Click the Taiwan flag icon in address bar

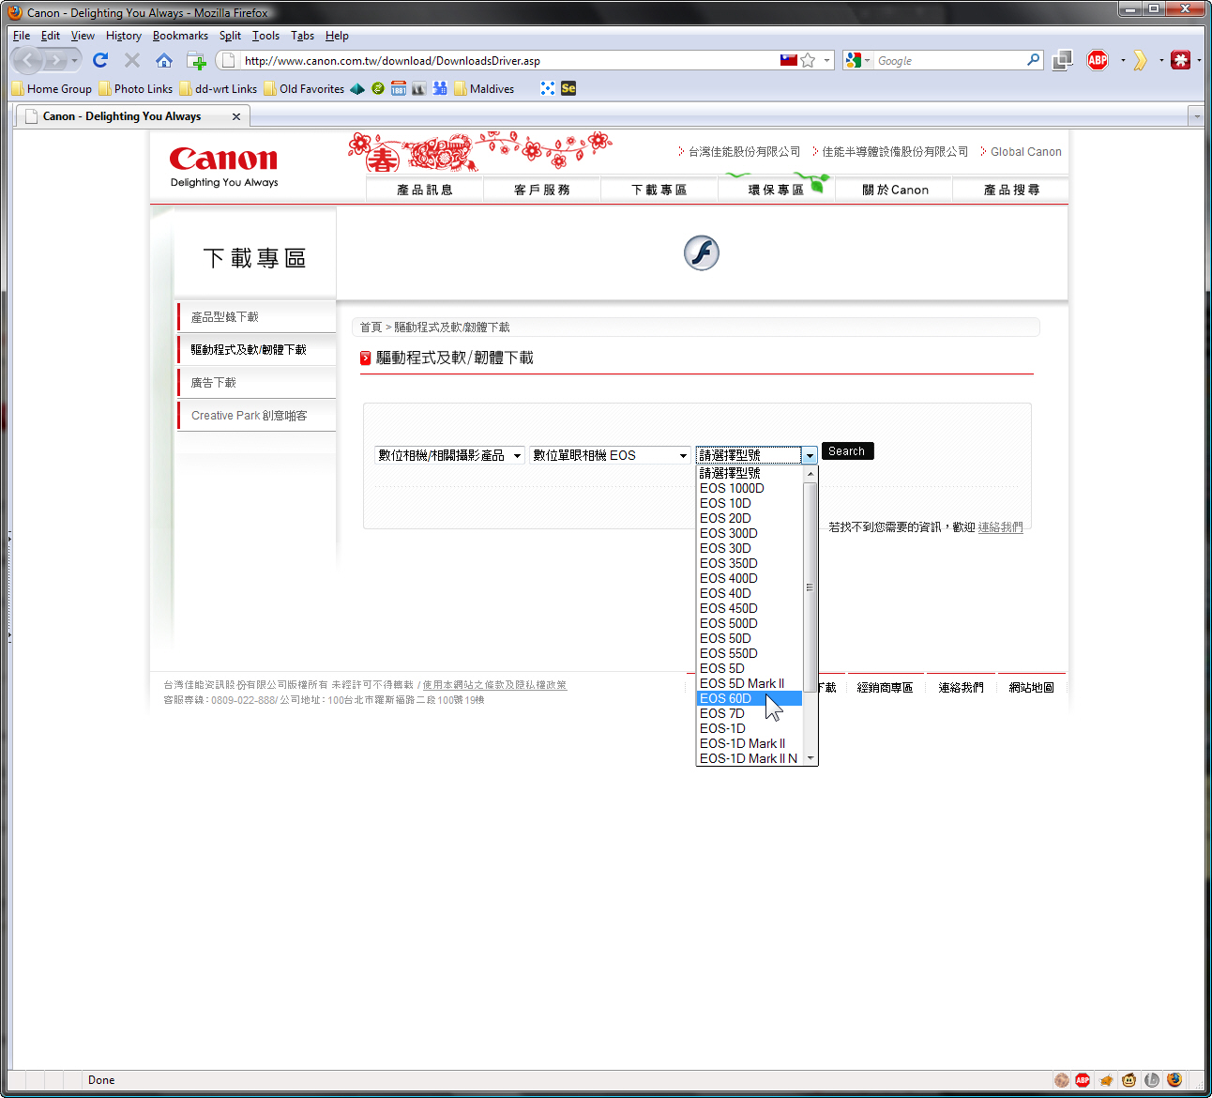click(x=788, y=60)
